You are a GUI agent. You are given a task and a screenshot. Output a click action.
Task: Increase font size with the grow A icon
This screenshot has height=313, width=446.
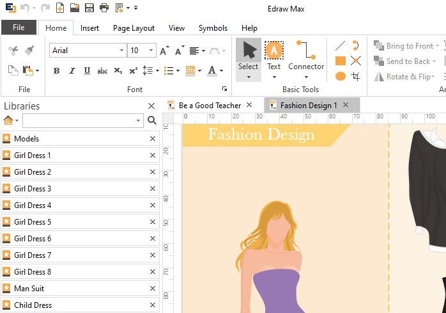pyautogui.click(x=164, y=51)
